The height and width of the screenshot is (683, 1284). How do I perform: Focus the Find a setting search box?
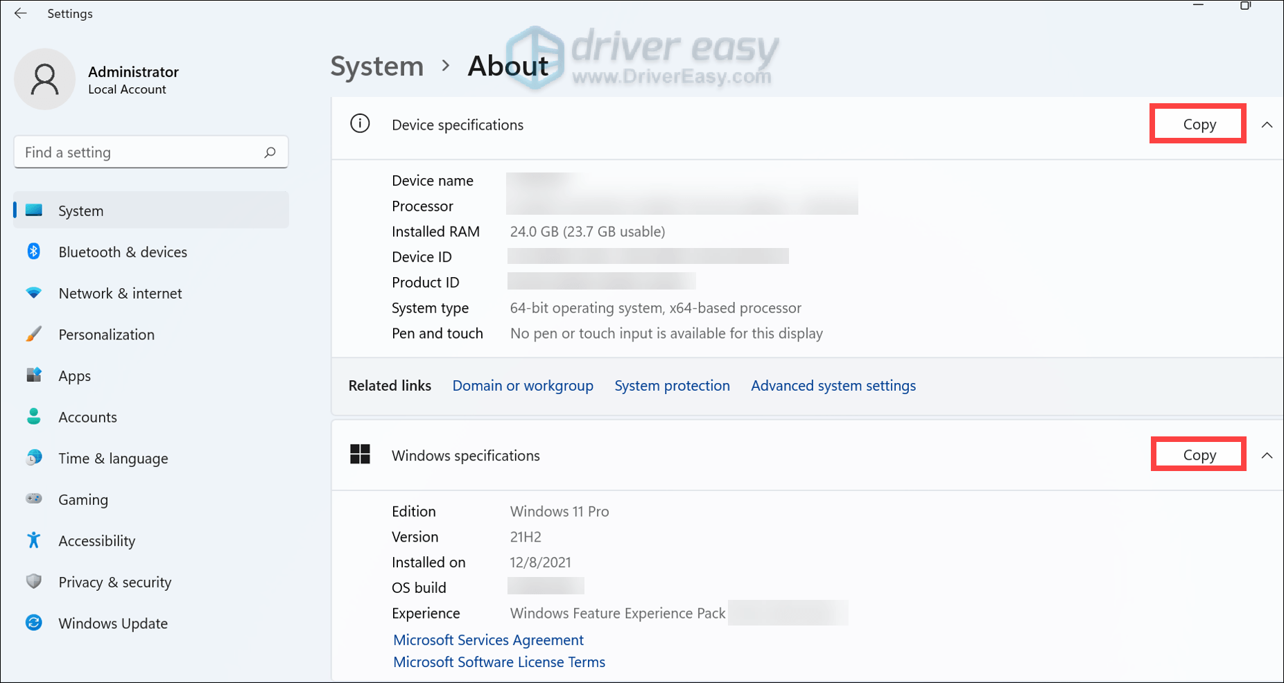click(151, 152)
